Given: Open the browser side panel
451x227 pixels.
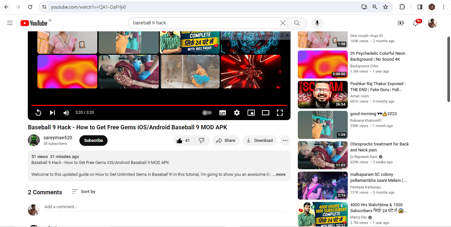Looking at the screenshot, I should pos(420,7).
